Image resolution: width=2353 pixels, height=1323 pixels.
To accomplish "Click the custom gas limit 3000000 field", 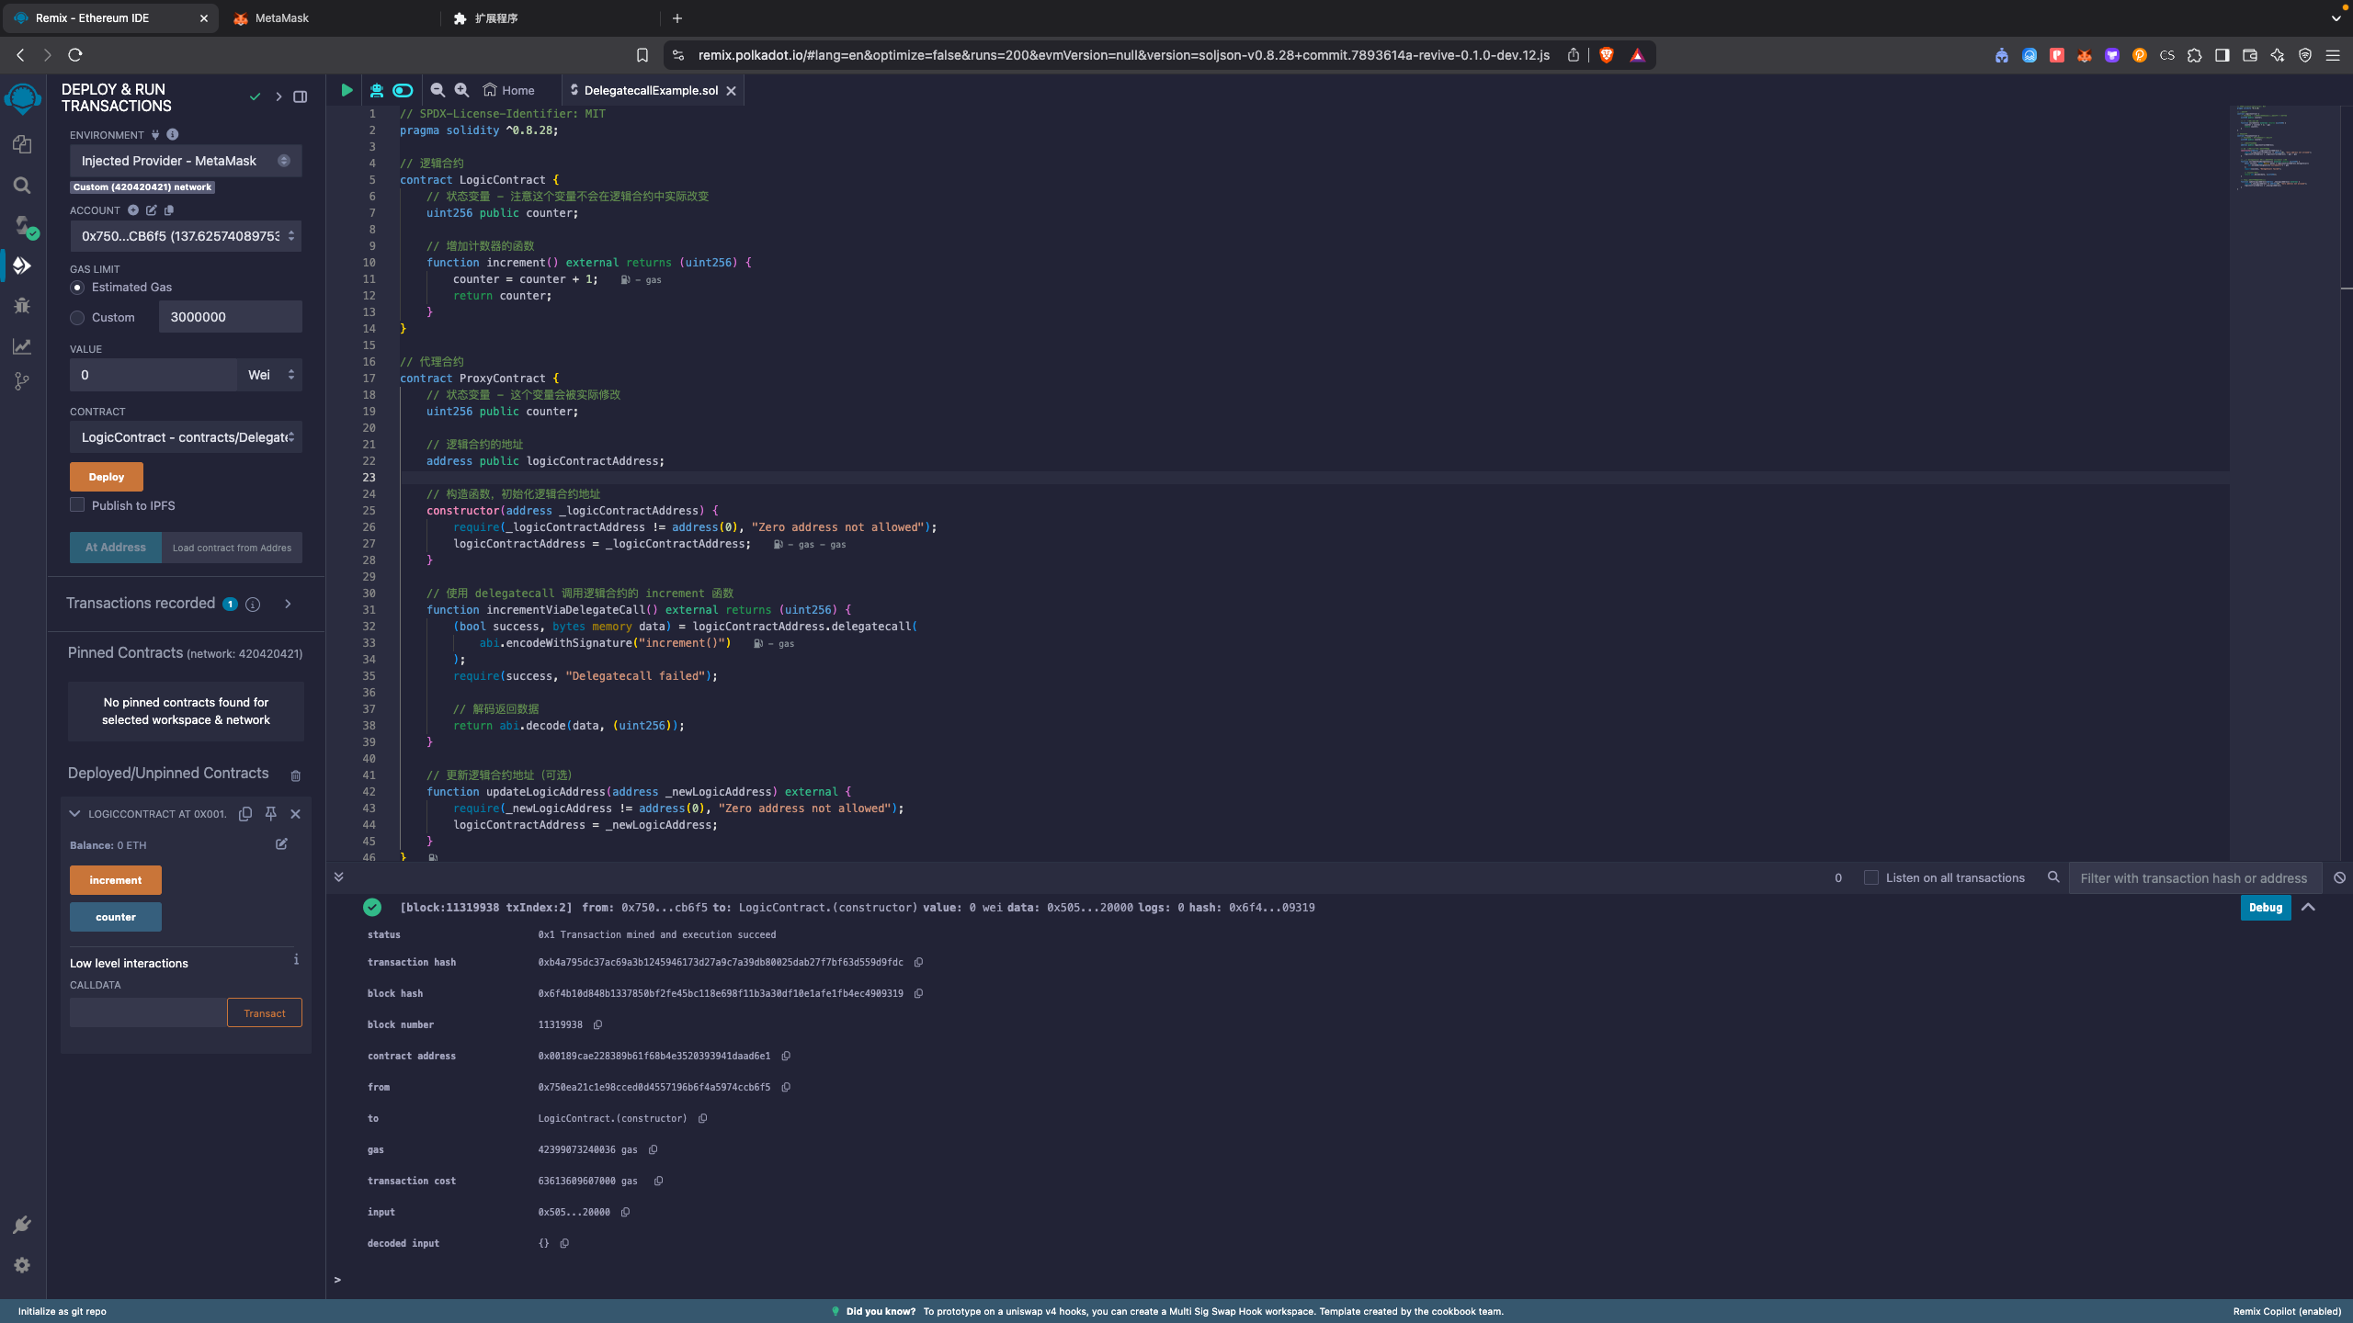I will tap(231, 317).
